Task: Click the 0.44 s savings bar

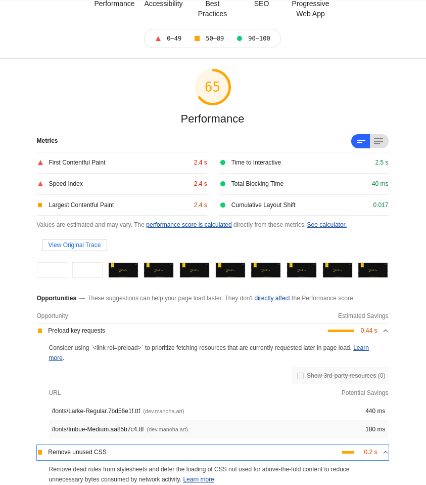Action: tap(341, 331)
